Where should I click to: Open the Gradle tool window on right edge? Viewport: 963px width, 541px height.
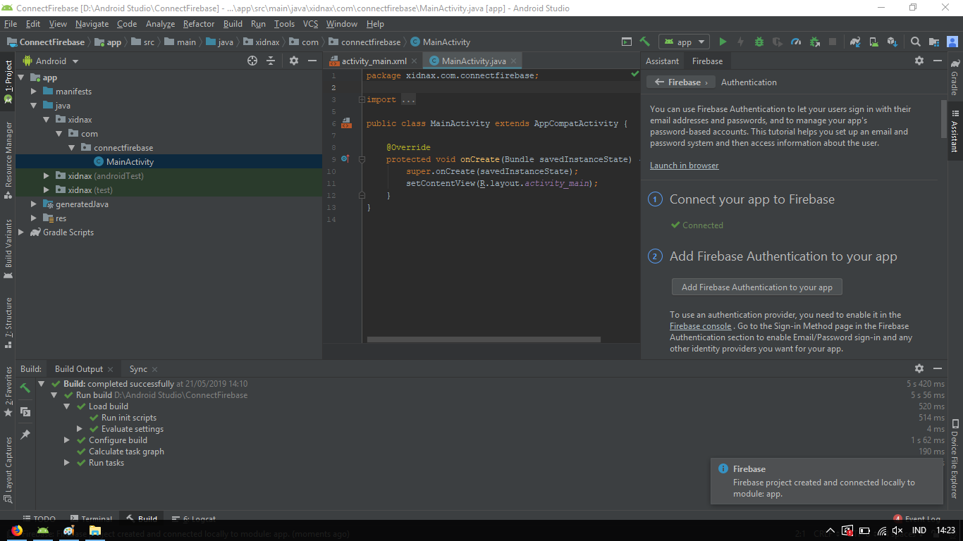[955, 77]
